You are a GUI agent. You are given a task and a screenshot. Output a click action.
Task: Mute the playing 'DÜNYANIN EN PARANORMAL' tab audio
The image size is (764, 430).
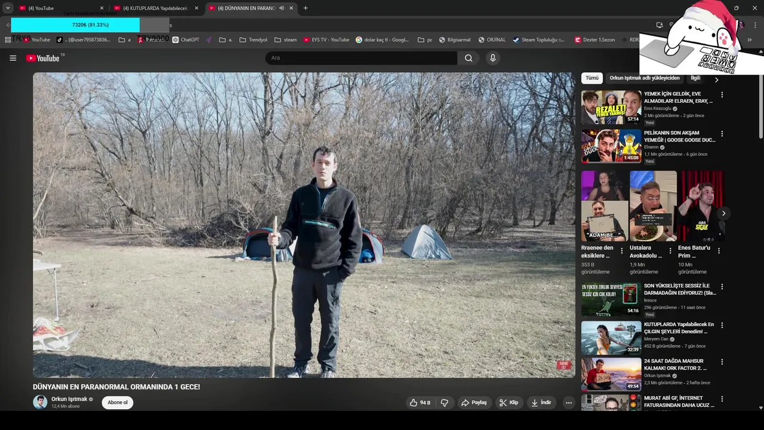click(282, 8)
